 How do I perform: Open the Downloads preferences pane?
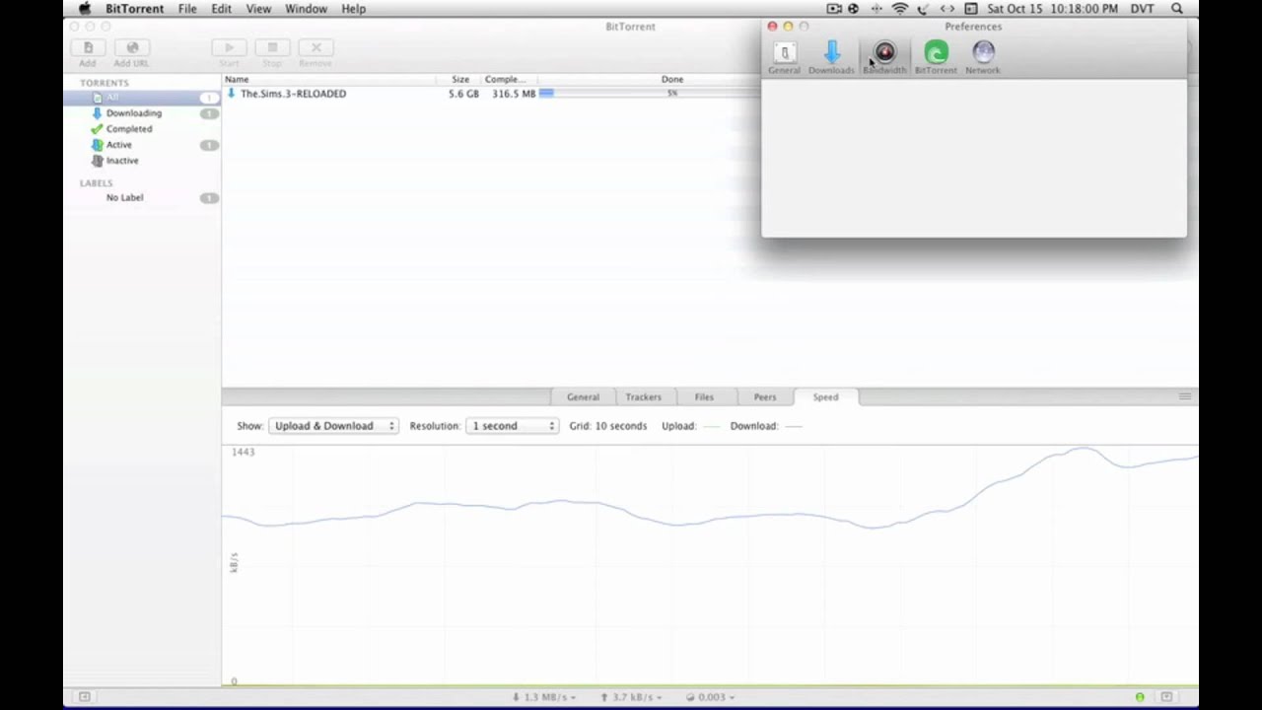coord(831,57)
